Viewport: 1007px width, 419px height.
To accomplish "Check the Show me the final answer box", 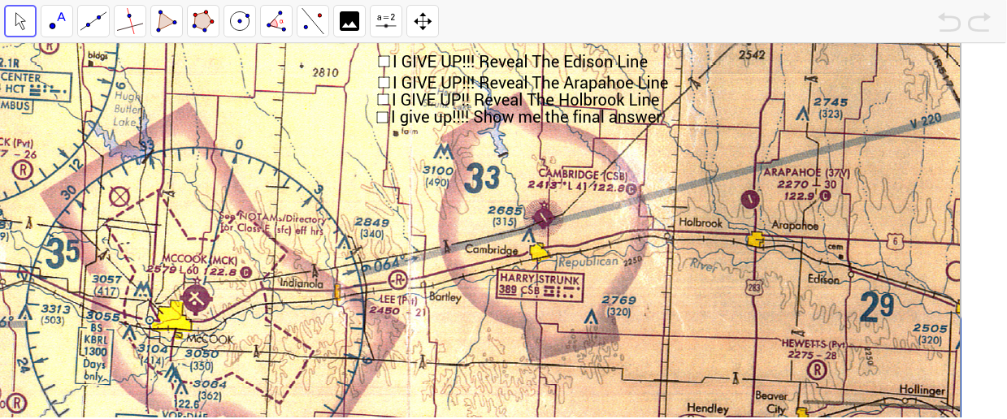I will (383, 117).
